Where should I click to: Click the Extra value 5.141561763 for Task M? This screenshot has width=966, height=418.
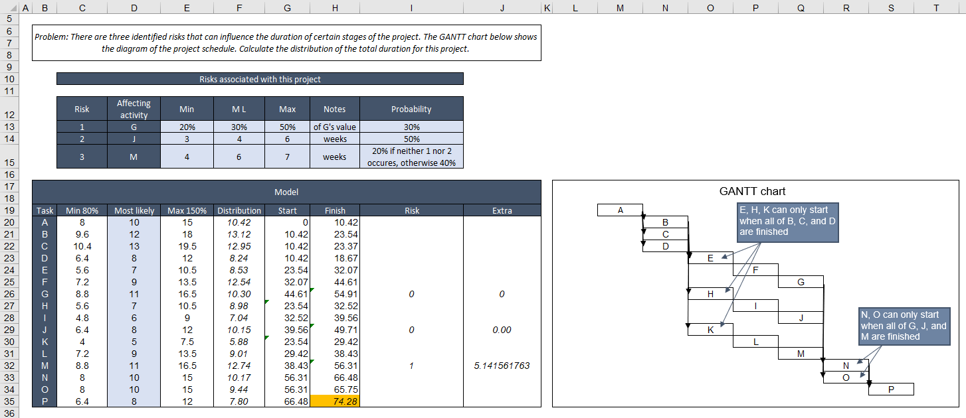coord(502,365)
